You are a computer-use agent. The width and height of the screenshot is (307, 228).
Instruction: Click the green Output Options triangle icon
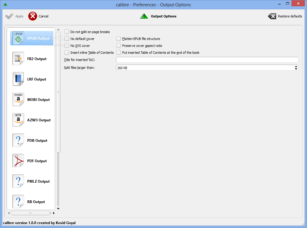tap(144, 16)
